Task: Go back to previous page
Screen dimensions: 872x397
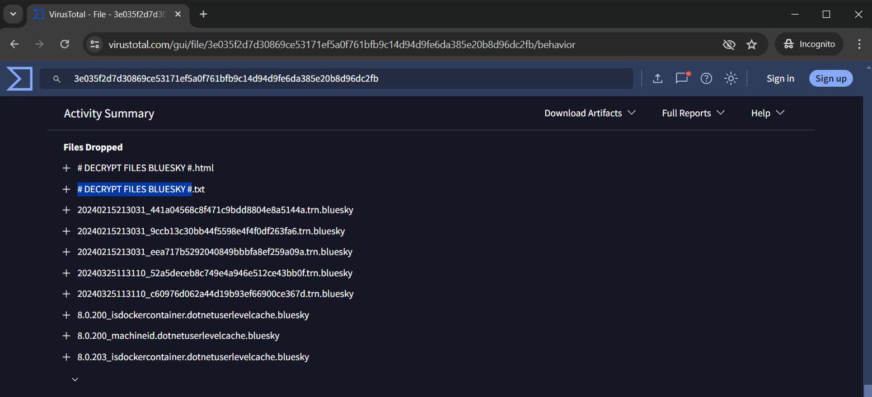Action: [x=15, y=44]
